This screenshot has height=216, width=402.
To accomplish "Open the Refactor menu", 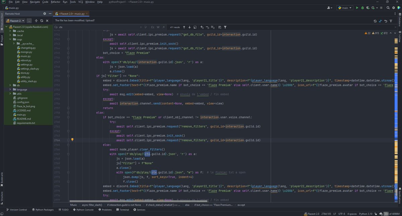I will pyautogui.click(x=55, y=2).
